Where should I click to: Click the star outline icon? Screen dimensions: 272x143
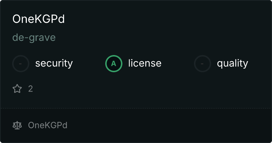tap(17, 89)
